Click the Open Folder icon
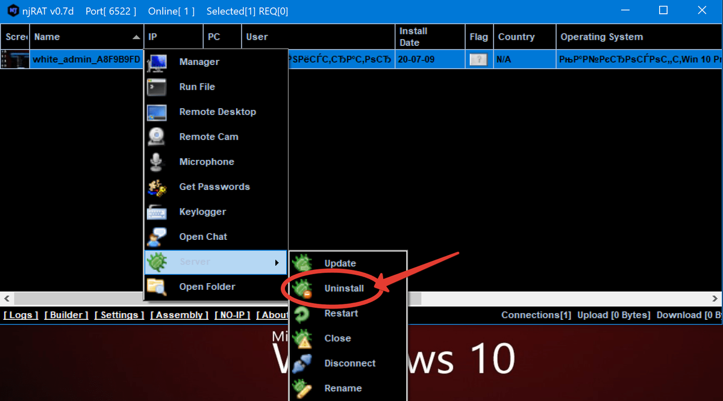723x401 pixels. [157, 287]
